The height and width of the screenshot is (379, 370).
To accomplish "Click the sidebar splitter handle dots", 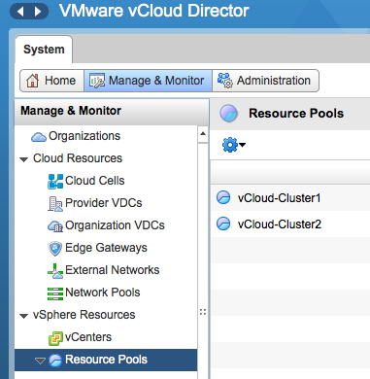I will tap(203, 312).
